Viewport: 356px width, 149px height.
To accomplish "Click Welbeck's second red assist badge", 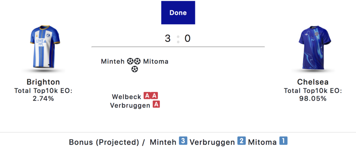I will 154,96.
